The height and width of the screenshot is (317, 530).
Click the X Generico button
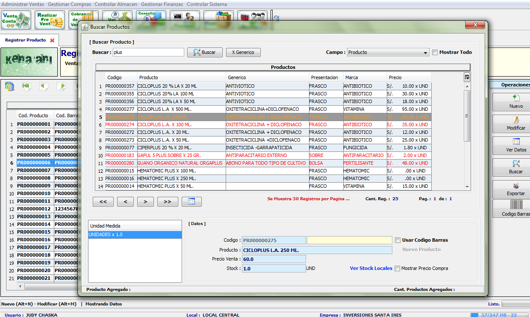coord(243,52)
